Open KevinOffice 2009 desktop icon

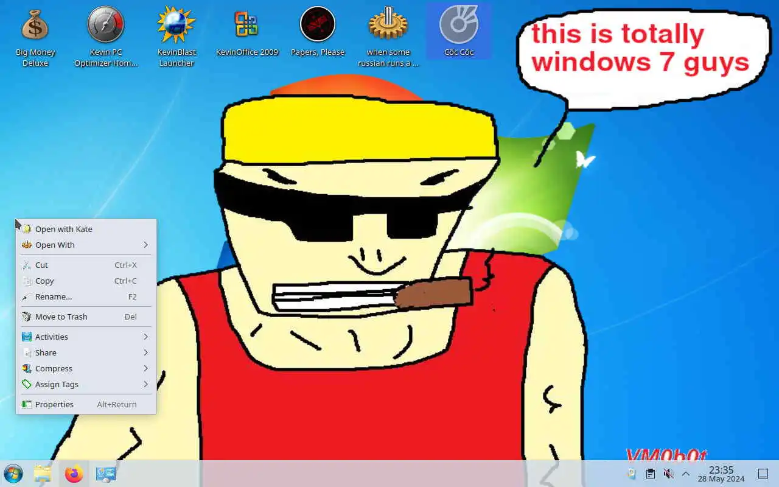tap(247, 32)
